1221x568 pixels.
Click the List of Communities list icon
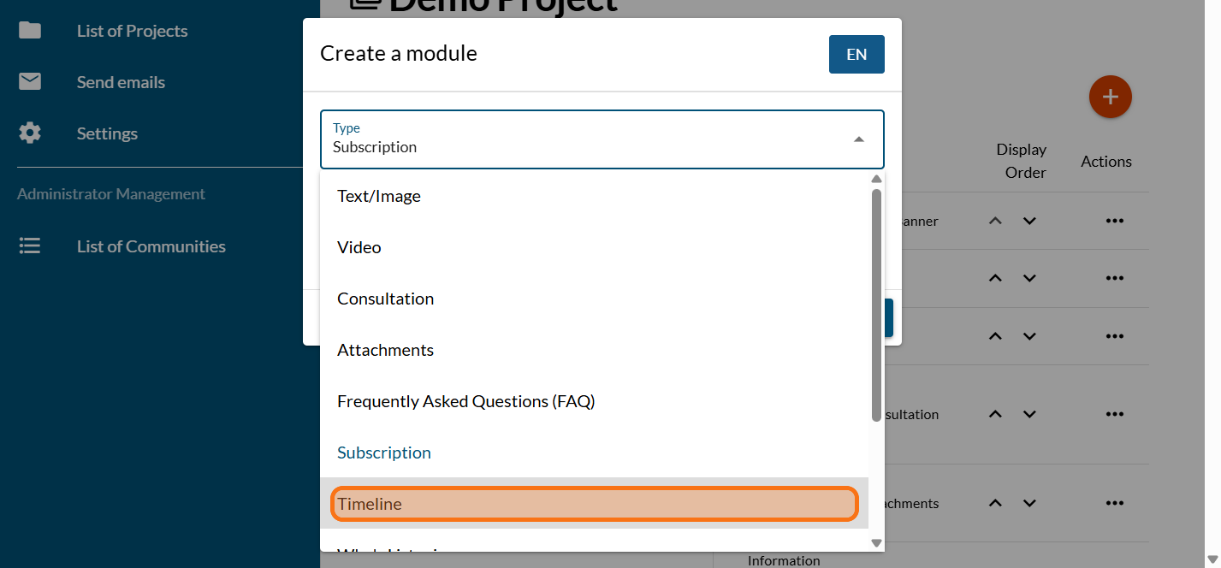coord(30,246)
